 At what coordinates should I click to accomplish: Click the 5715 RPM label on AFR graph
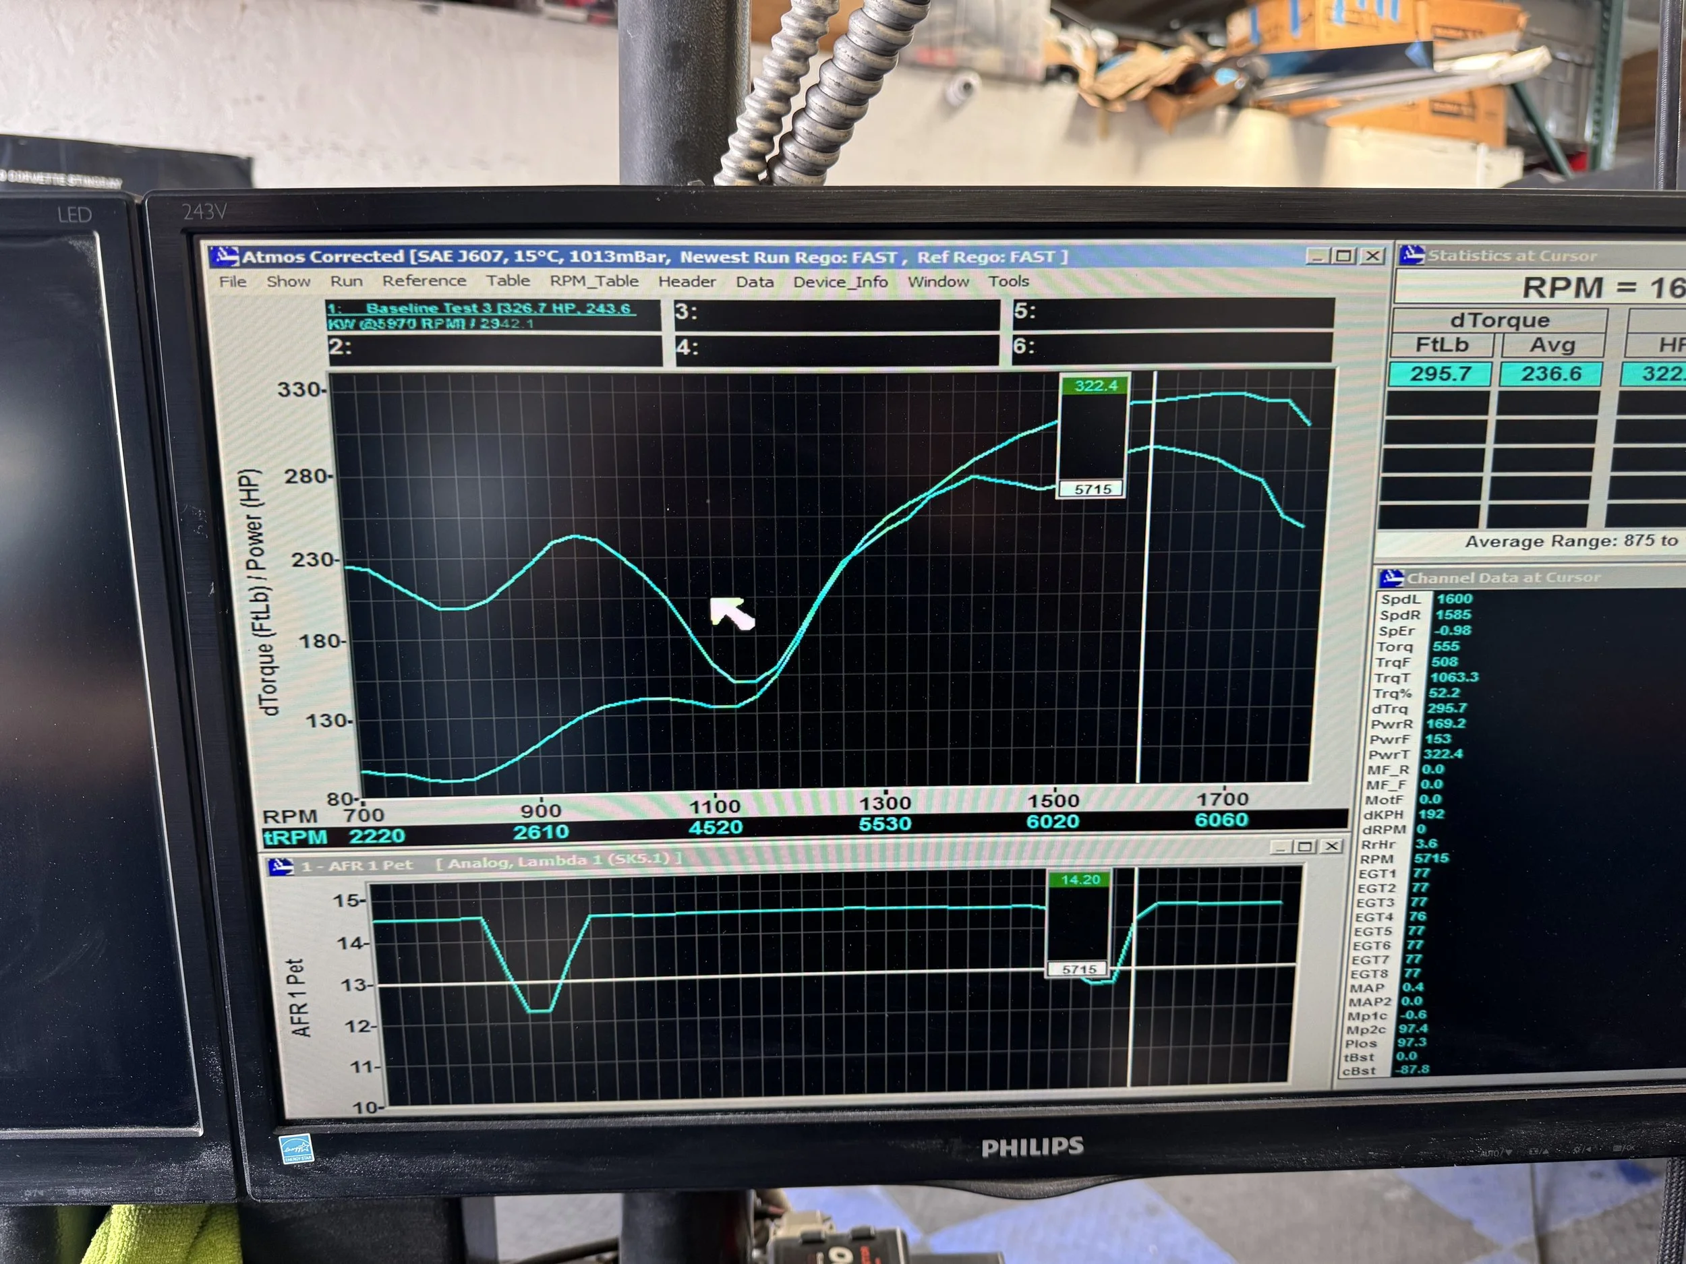(x=1078, y=969)
